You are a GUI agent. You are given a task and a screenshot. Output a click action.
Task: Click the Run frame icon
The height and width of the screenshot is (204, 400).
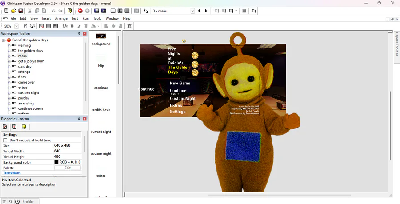pos(231,11)
